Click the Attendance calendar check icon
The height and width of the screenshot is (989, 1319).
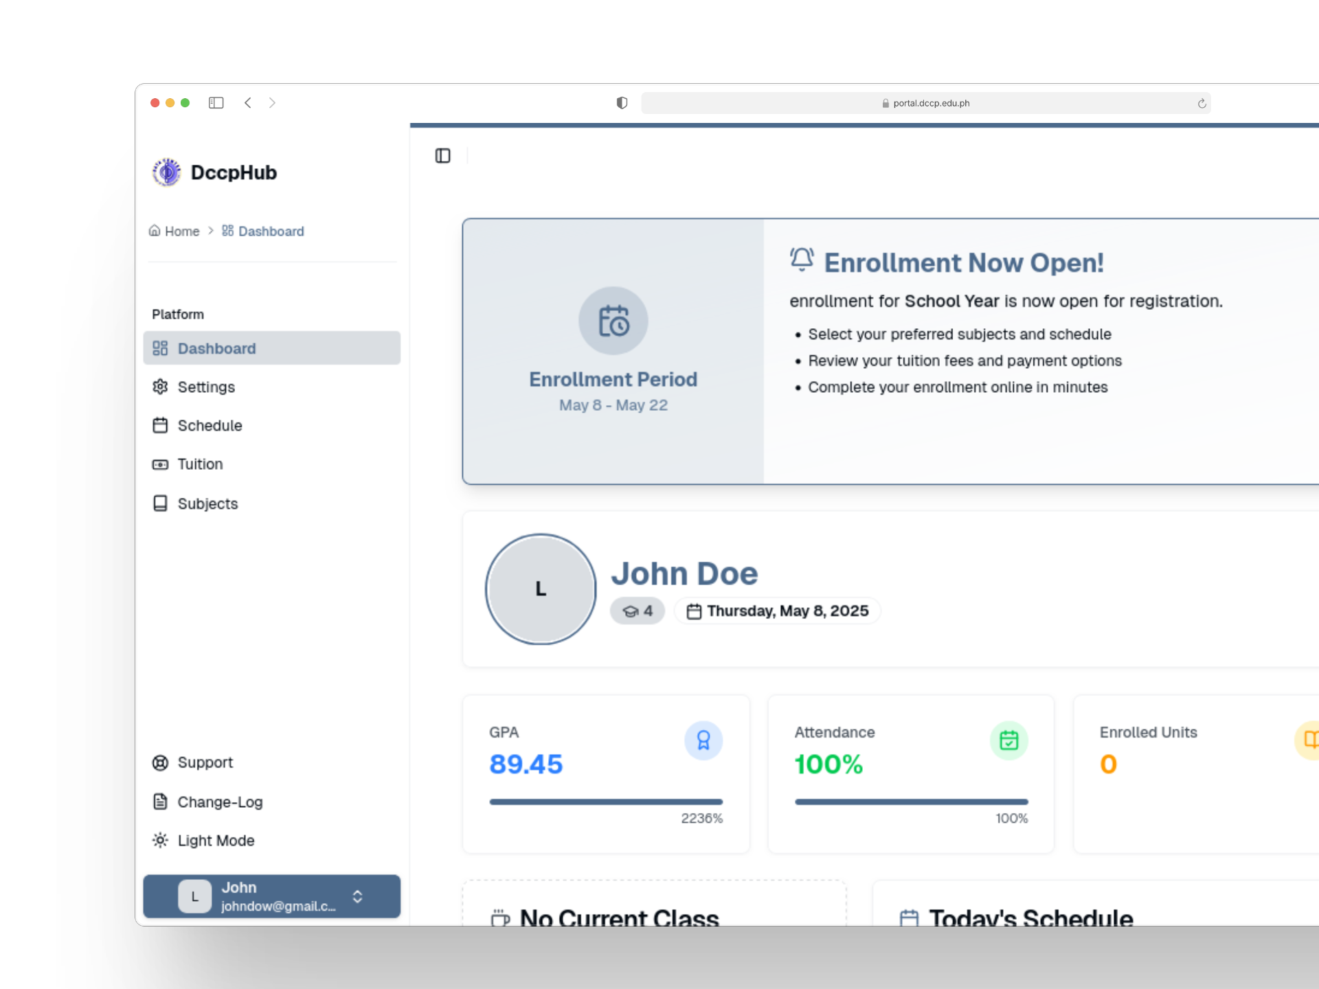1008,740
